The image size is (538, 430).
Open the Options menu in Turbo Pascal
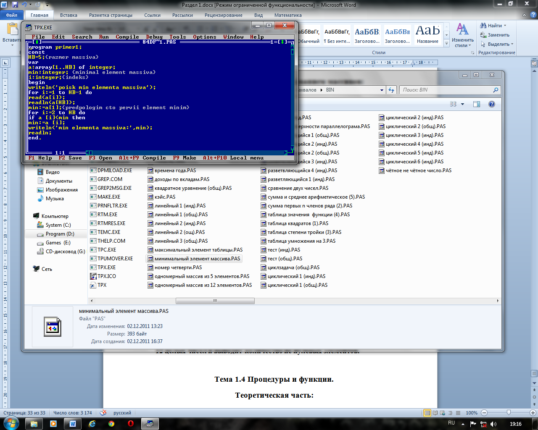(205, 37)
